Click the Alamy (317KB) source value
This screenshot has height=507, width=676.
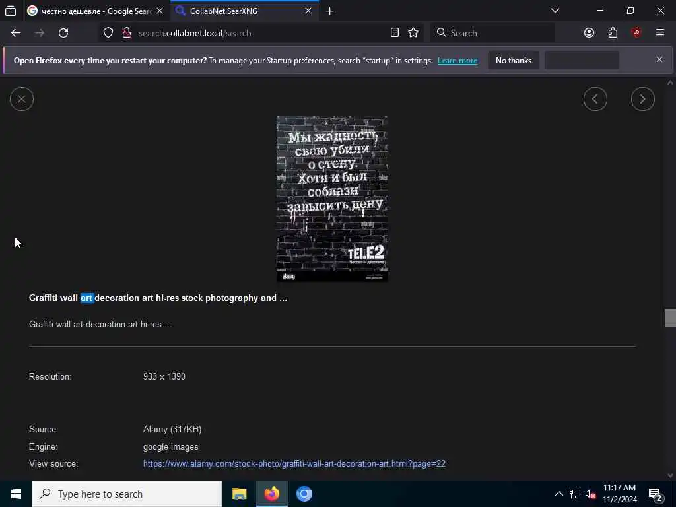coord(172,429)
